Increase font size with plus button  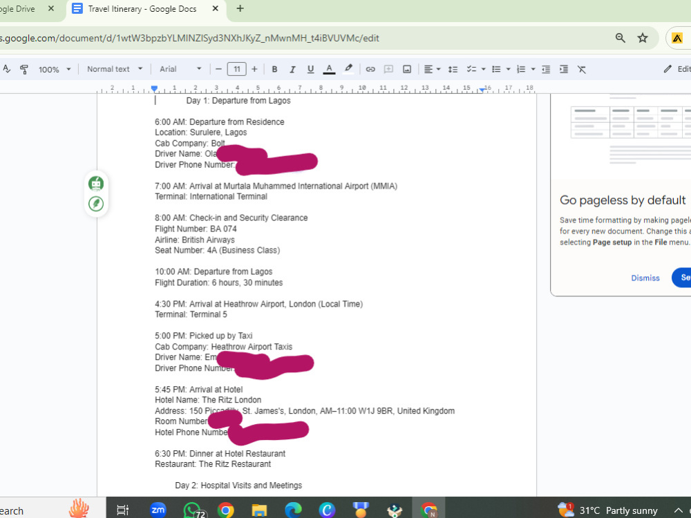[x=254, y=69]
